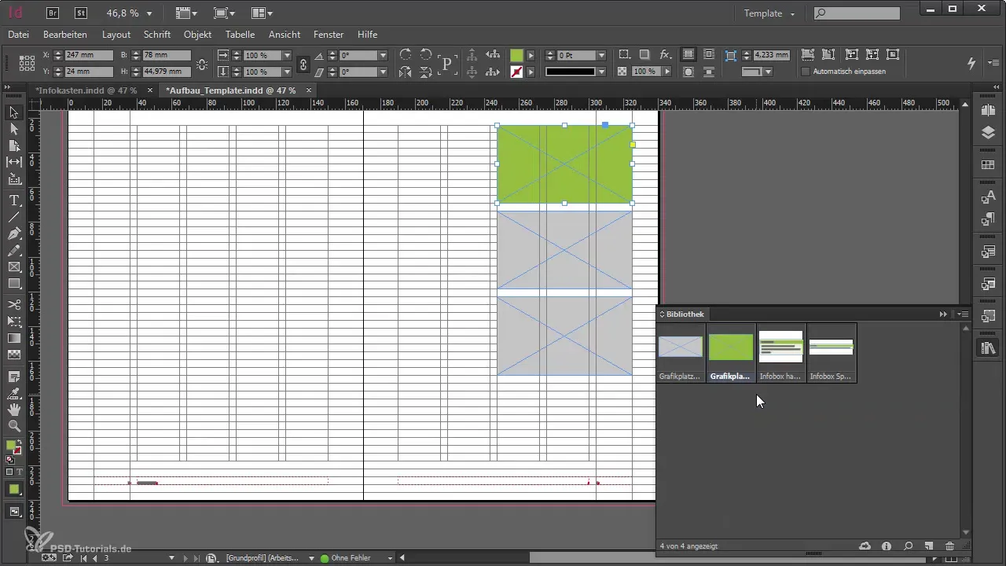This screenshot has width=1006, height=566.
Task: Select the Free Transform tool
Action: pyautogui.click(x=14, y=321)
